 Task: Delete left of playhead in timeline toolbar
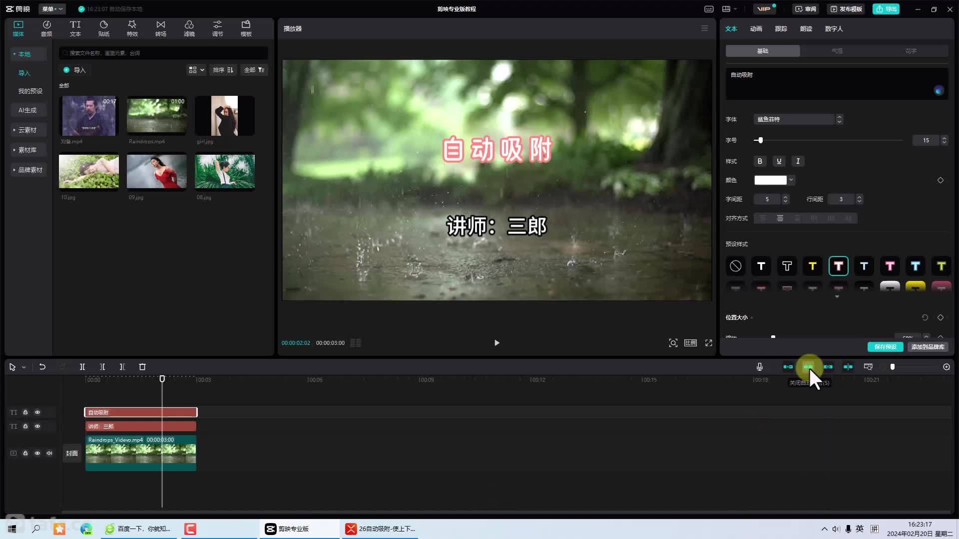(x=102, y=367)
